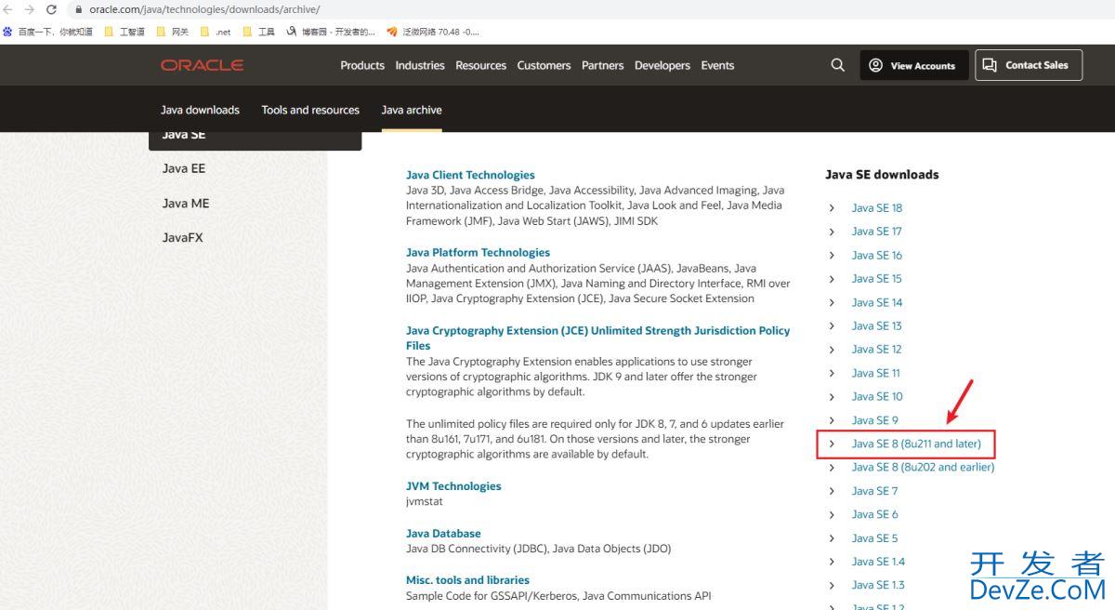Image resolution: width=1115 pixels, height=610 pixels.
Task: Click the browser forward arrow
Action: [x=30, y=9]
